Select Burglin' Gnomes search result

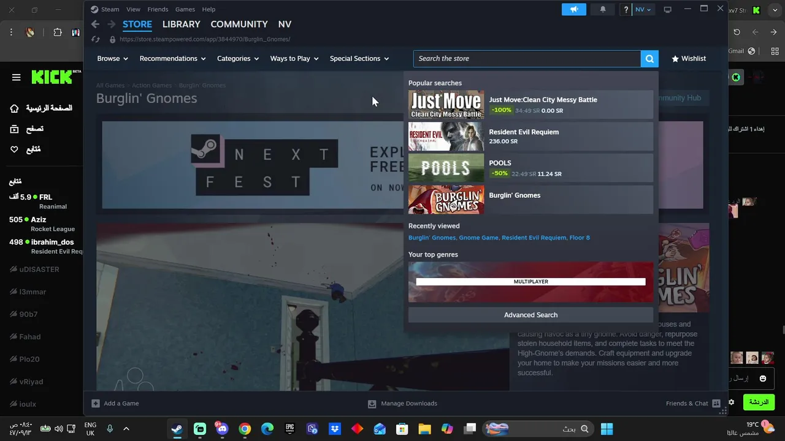point(530,200)
